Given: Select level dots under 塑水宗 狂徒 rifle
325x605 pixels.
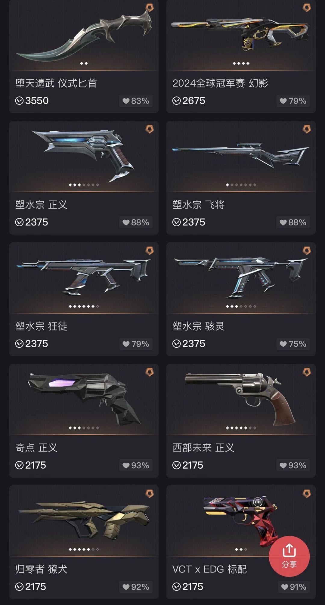Looking at the screenshot, I should [84, 306].
